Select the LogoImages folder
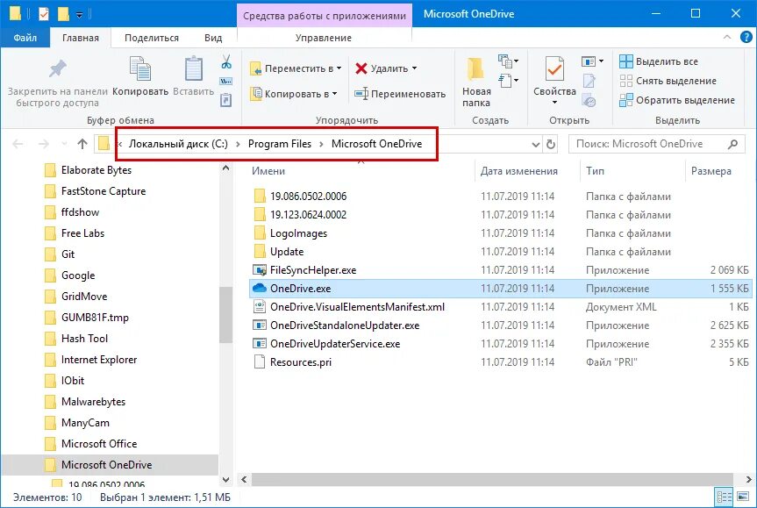Screen dimensions: 757x508 coord(501,233)
